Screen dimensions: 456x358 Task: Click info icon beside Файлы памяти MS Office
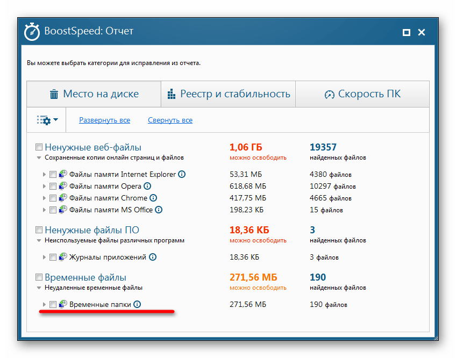pyautogui.click(x=159, y=210)
